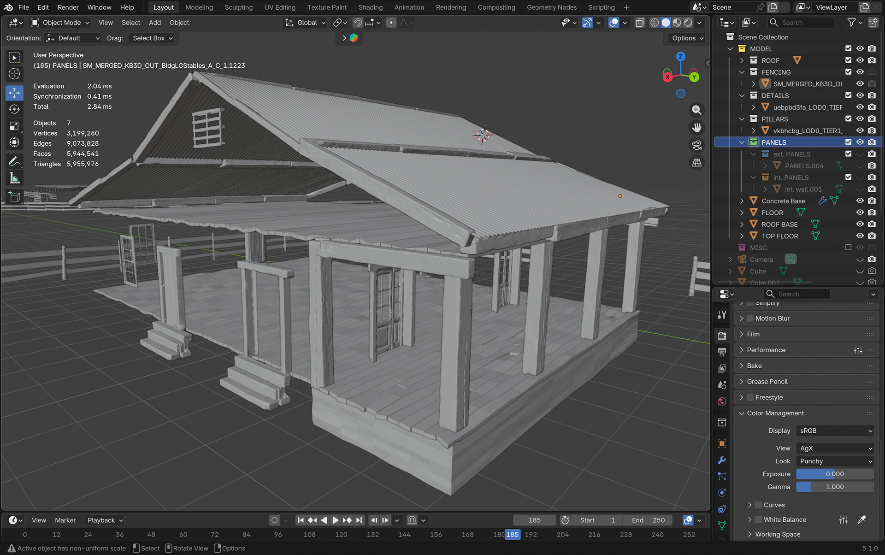Select the Measure tool

(x=14, y=178)
